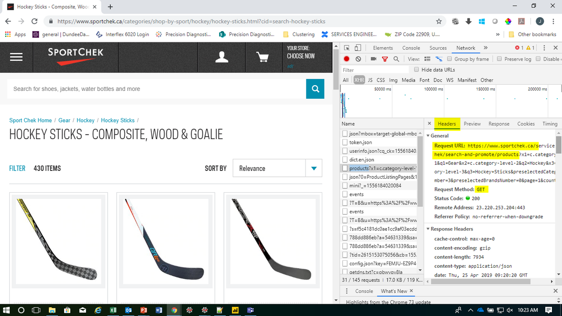Filter requests by JS type
The width and height of the screenshot is (562, 316).
tap(370, 80)
